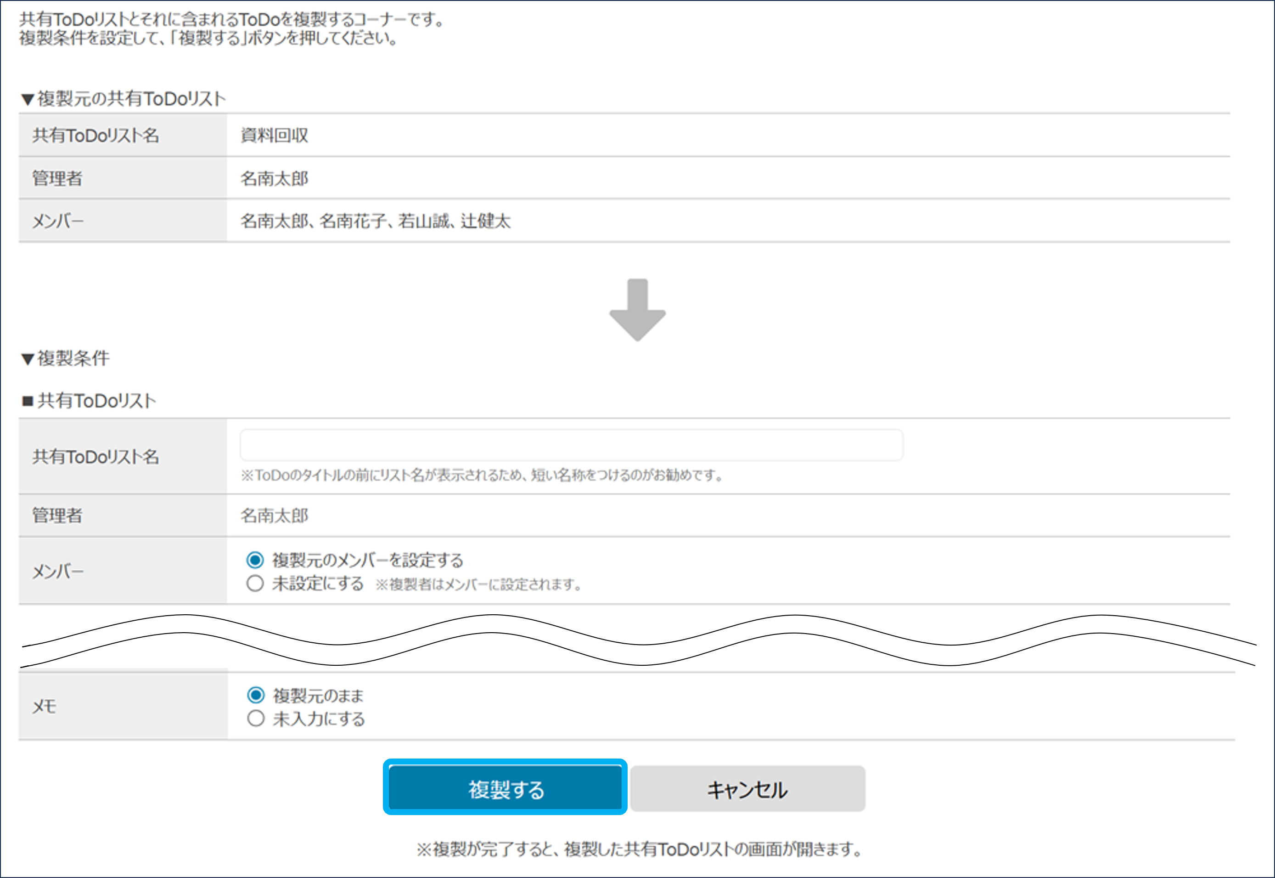
Task: Click the メンバー label in 複製条件 table
Action: tap(58, 572)
